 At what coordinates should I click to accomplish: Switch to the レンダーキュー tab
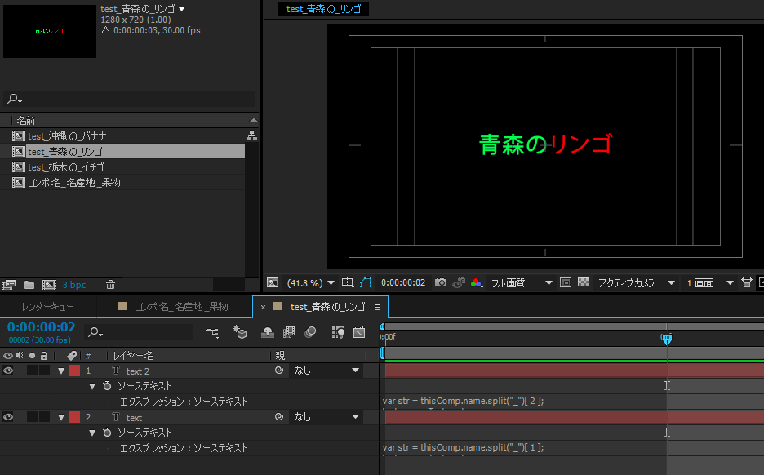pos(47,307)
